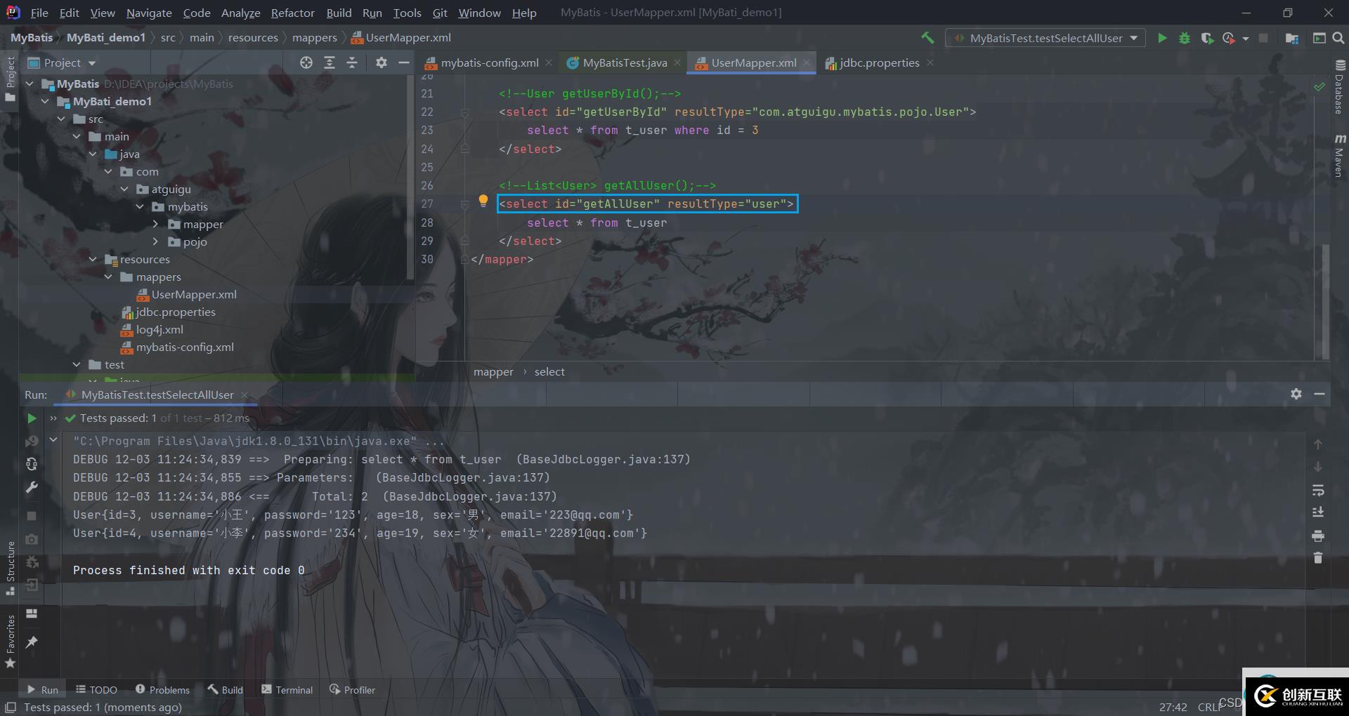Click the intention light bulb on line 27
This screenshot has height=716, width=1349.
coord(483,201)
